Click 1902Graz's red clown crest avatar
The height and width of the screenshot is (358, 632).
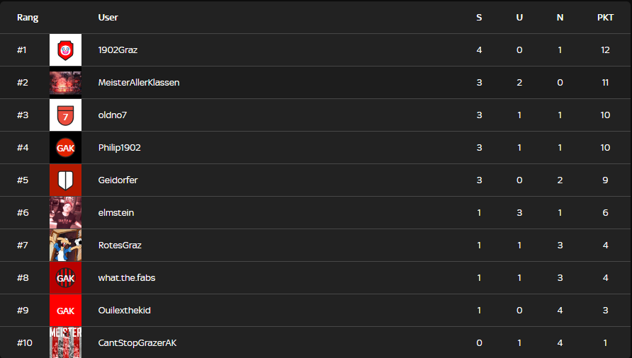tap(65, 50)
